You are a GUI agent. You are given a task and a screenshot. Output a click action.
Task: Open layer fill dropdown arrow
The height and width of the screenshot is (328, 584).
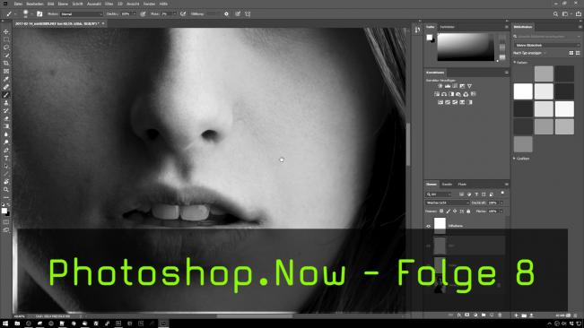501,211
